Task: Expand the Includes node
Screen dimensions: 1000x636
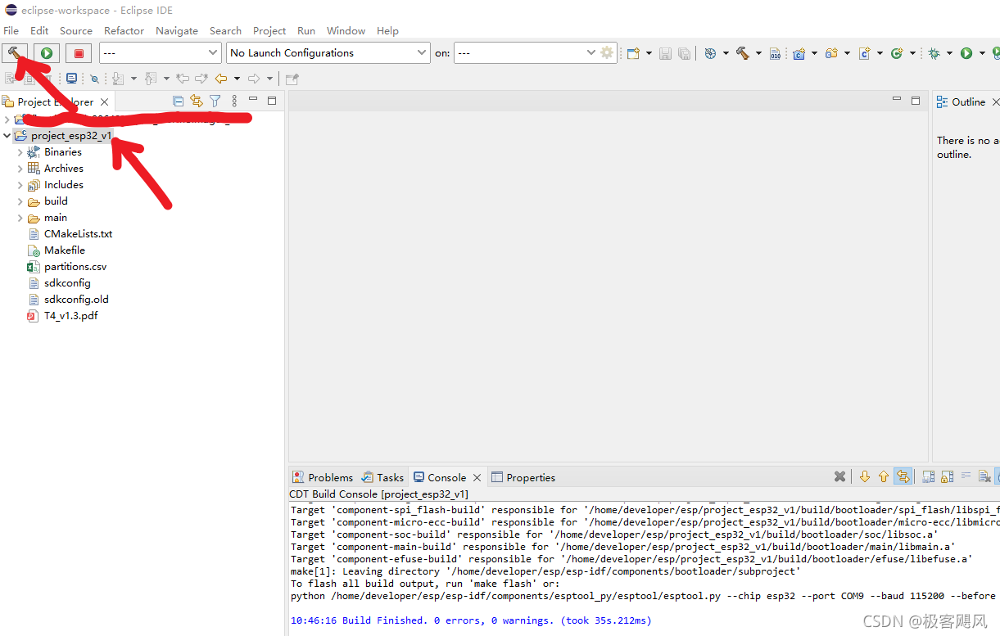Action: click(20, 185)
